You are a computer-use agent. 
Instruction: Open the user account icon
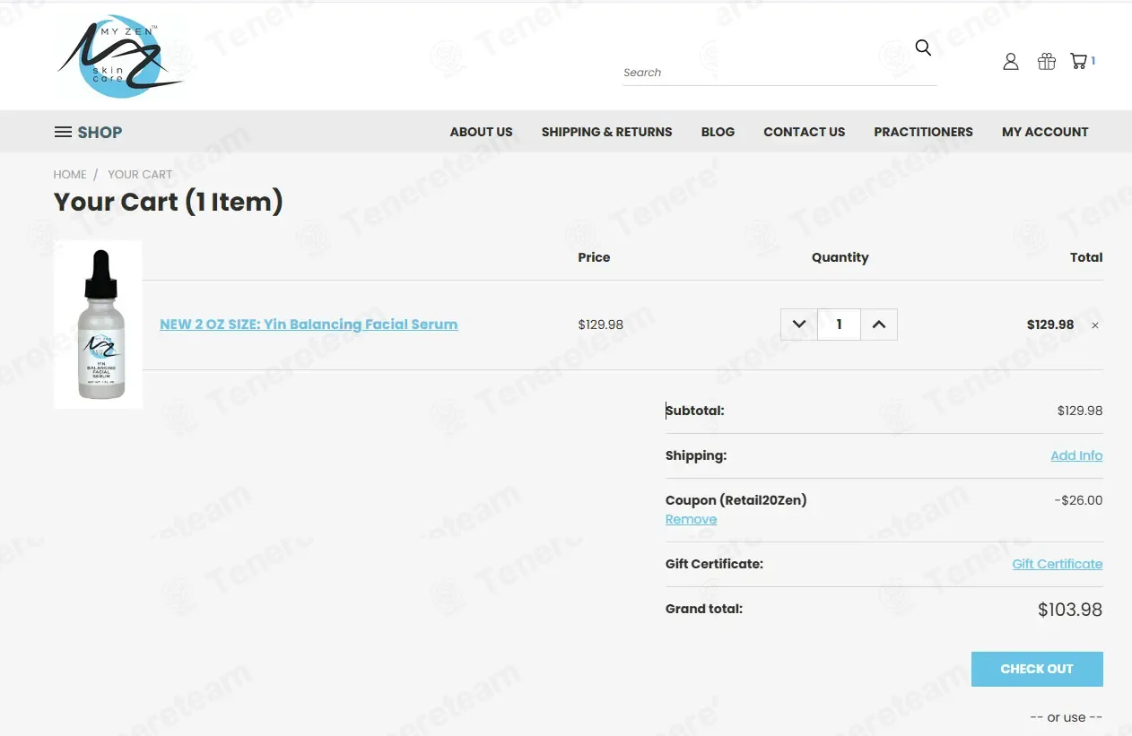(x=1011, y=61)
